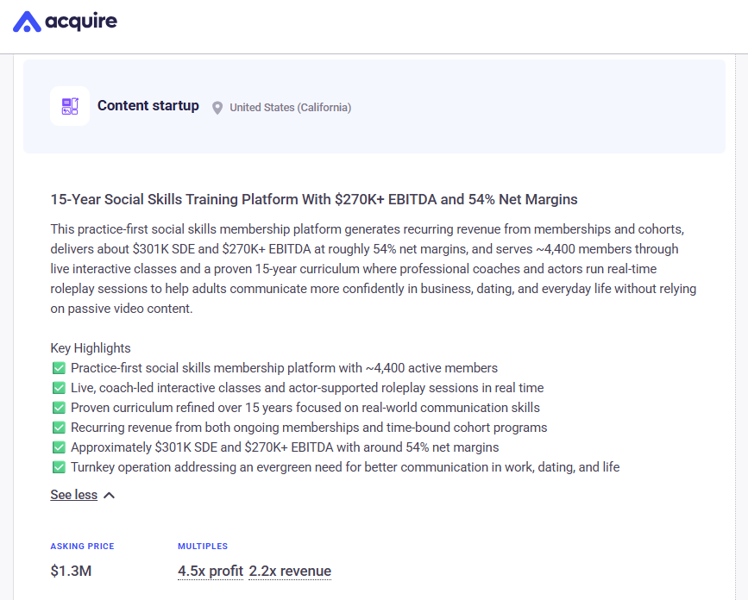748x600 pixels.
Task: Click highlight text about Turnkey operation
Action: click(x=345, y=467)
